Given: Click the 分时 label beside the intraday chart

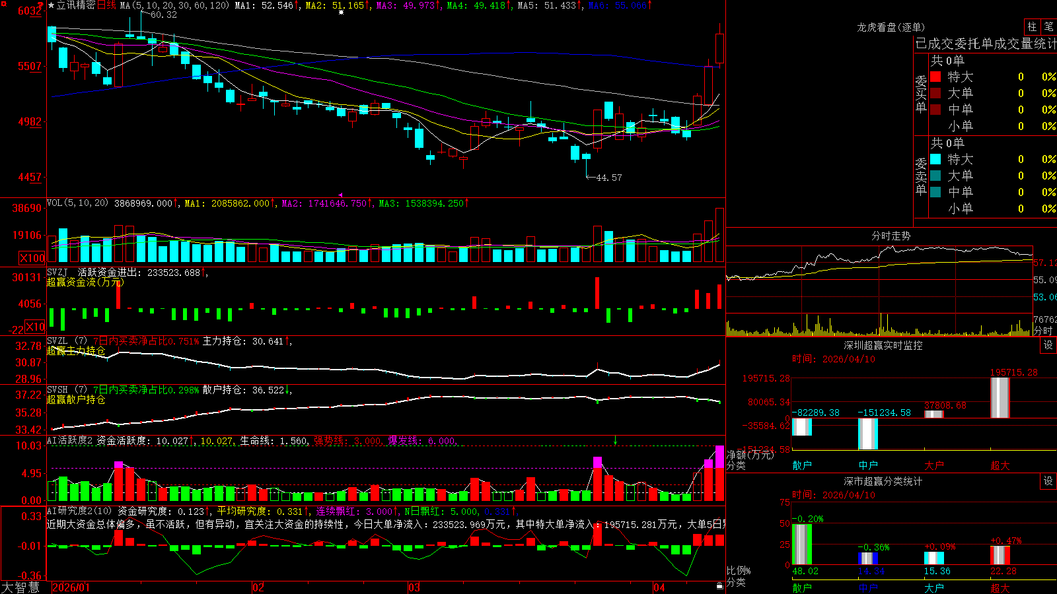Looking at the screenshot, I should point(1043,331).
